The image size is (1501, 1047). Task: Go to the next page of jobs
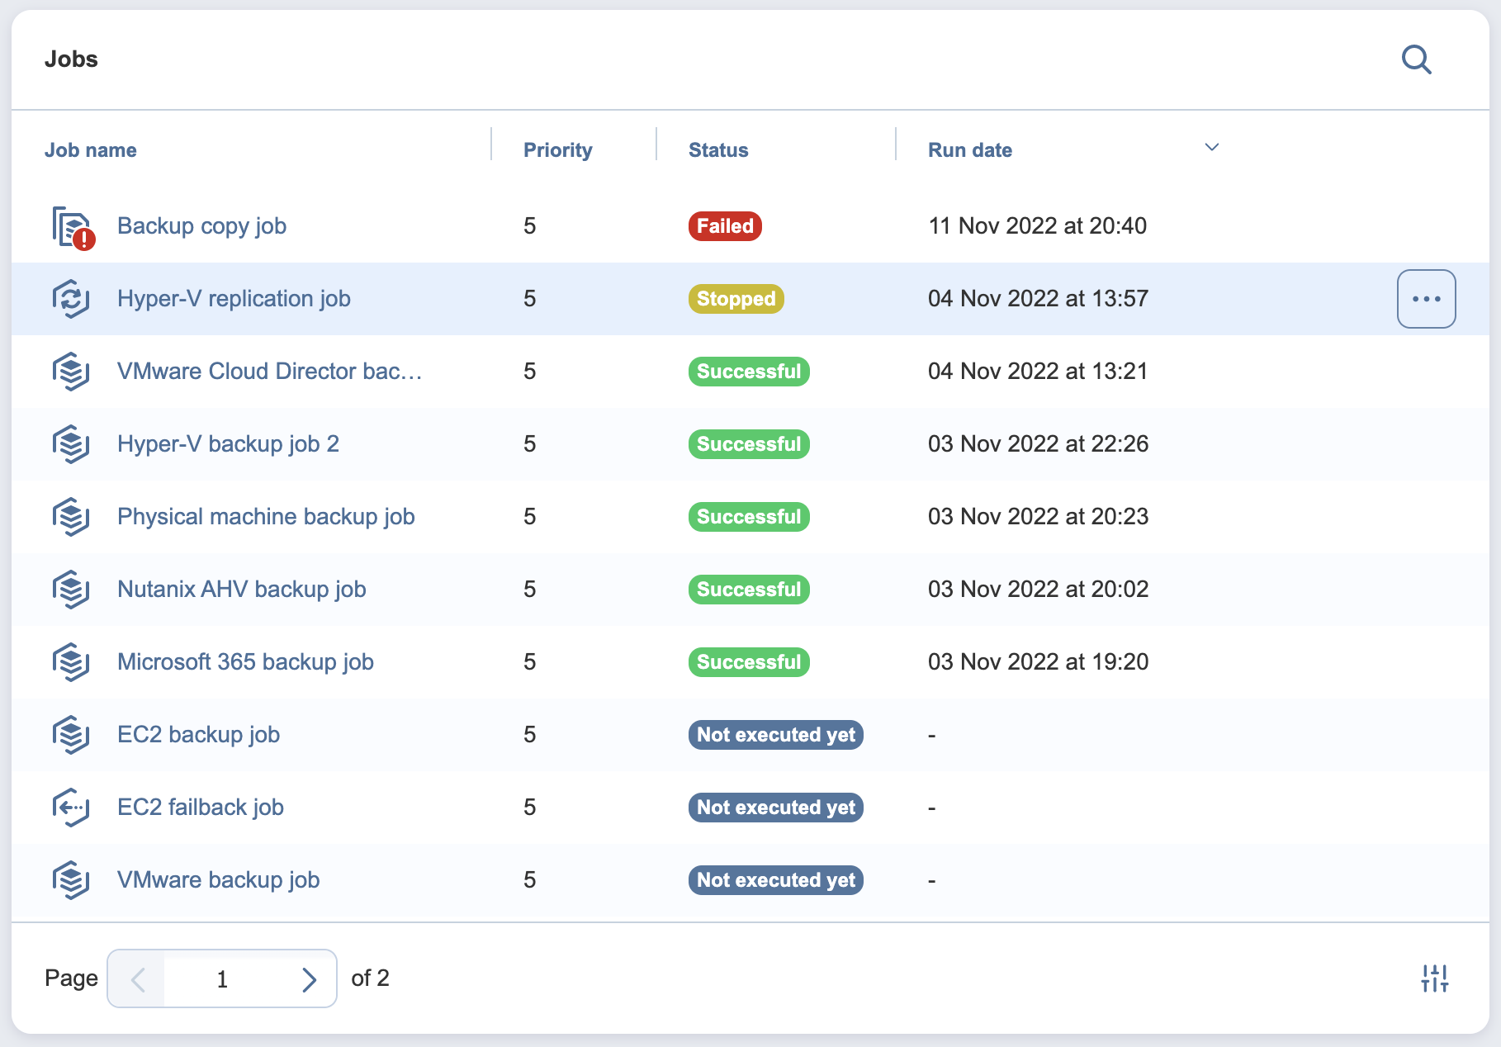click(309, 979)
